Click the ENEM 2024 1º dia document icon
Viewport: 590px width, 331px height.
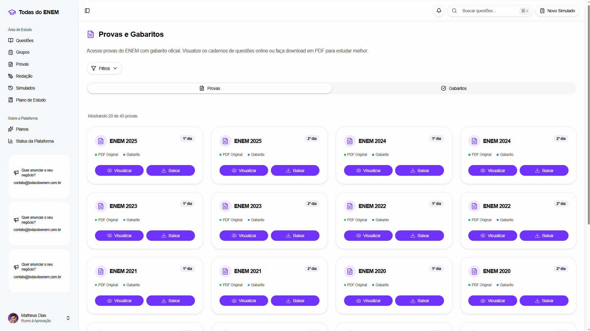[x=350, y=141]
